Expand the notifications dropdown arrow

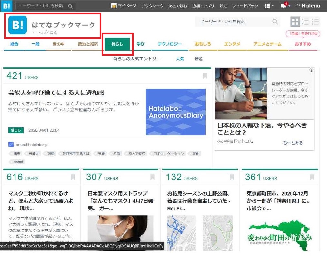click(x=289, y=6)
